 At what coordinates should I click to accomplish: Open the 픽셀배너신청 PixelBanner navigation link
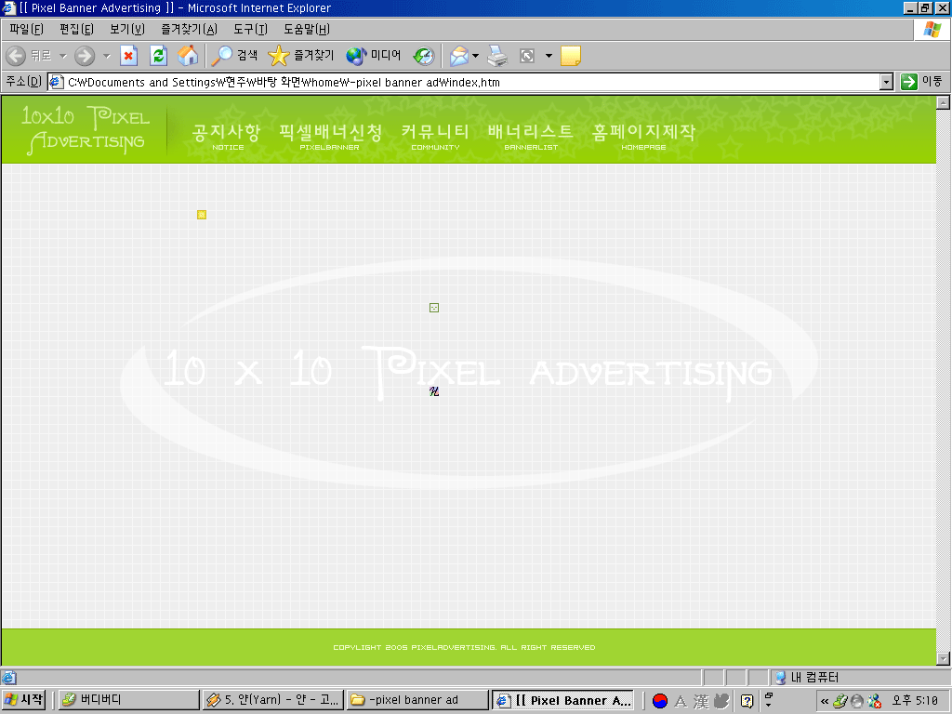click(x=330, y=136)
